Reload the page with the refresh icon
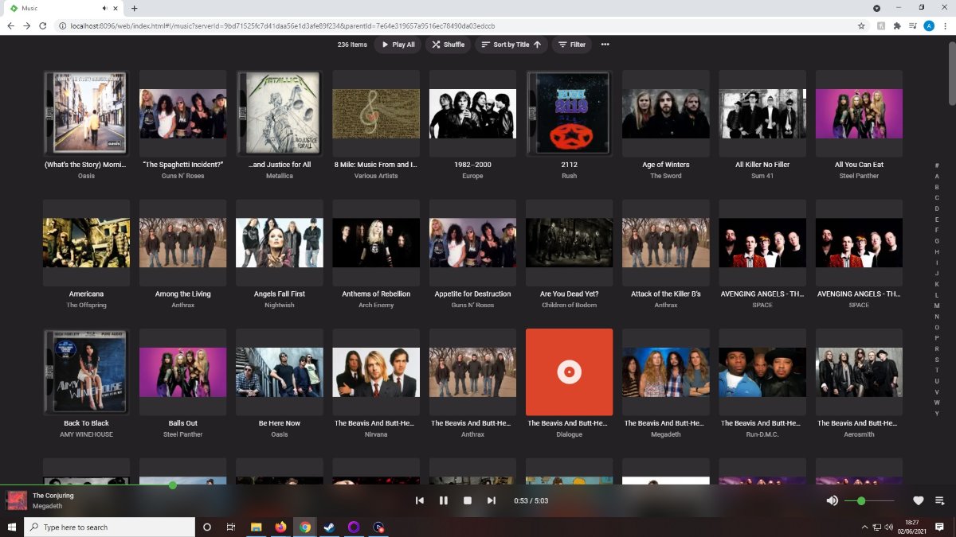956x537 pixels. coord(43,25)
